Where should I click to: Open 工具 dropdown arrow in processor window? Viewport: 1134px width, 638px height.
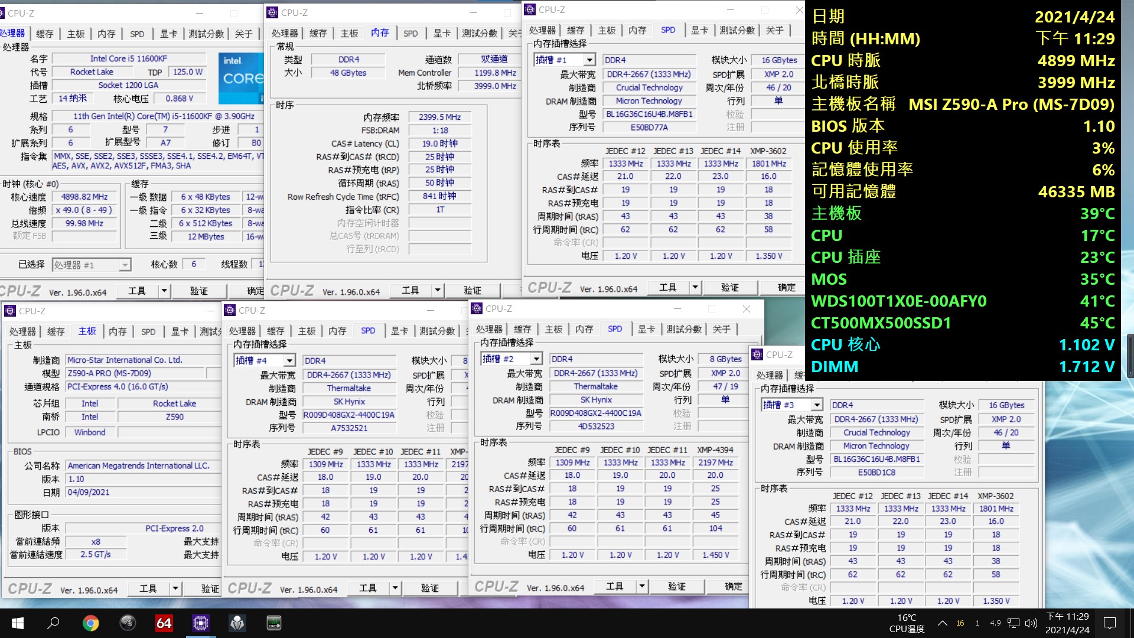tap(164, 291)
